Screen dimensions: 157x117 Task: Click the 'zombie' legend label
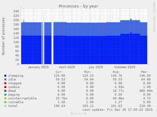pos(14,87)
